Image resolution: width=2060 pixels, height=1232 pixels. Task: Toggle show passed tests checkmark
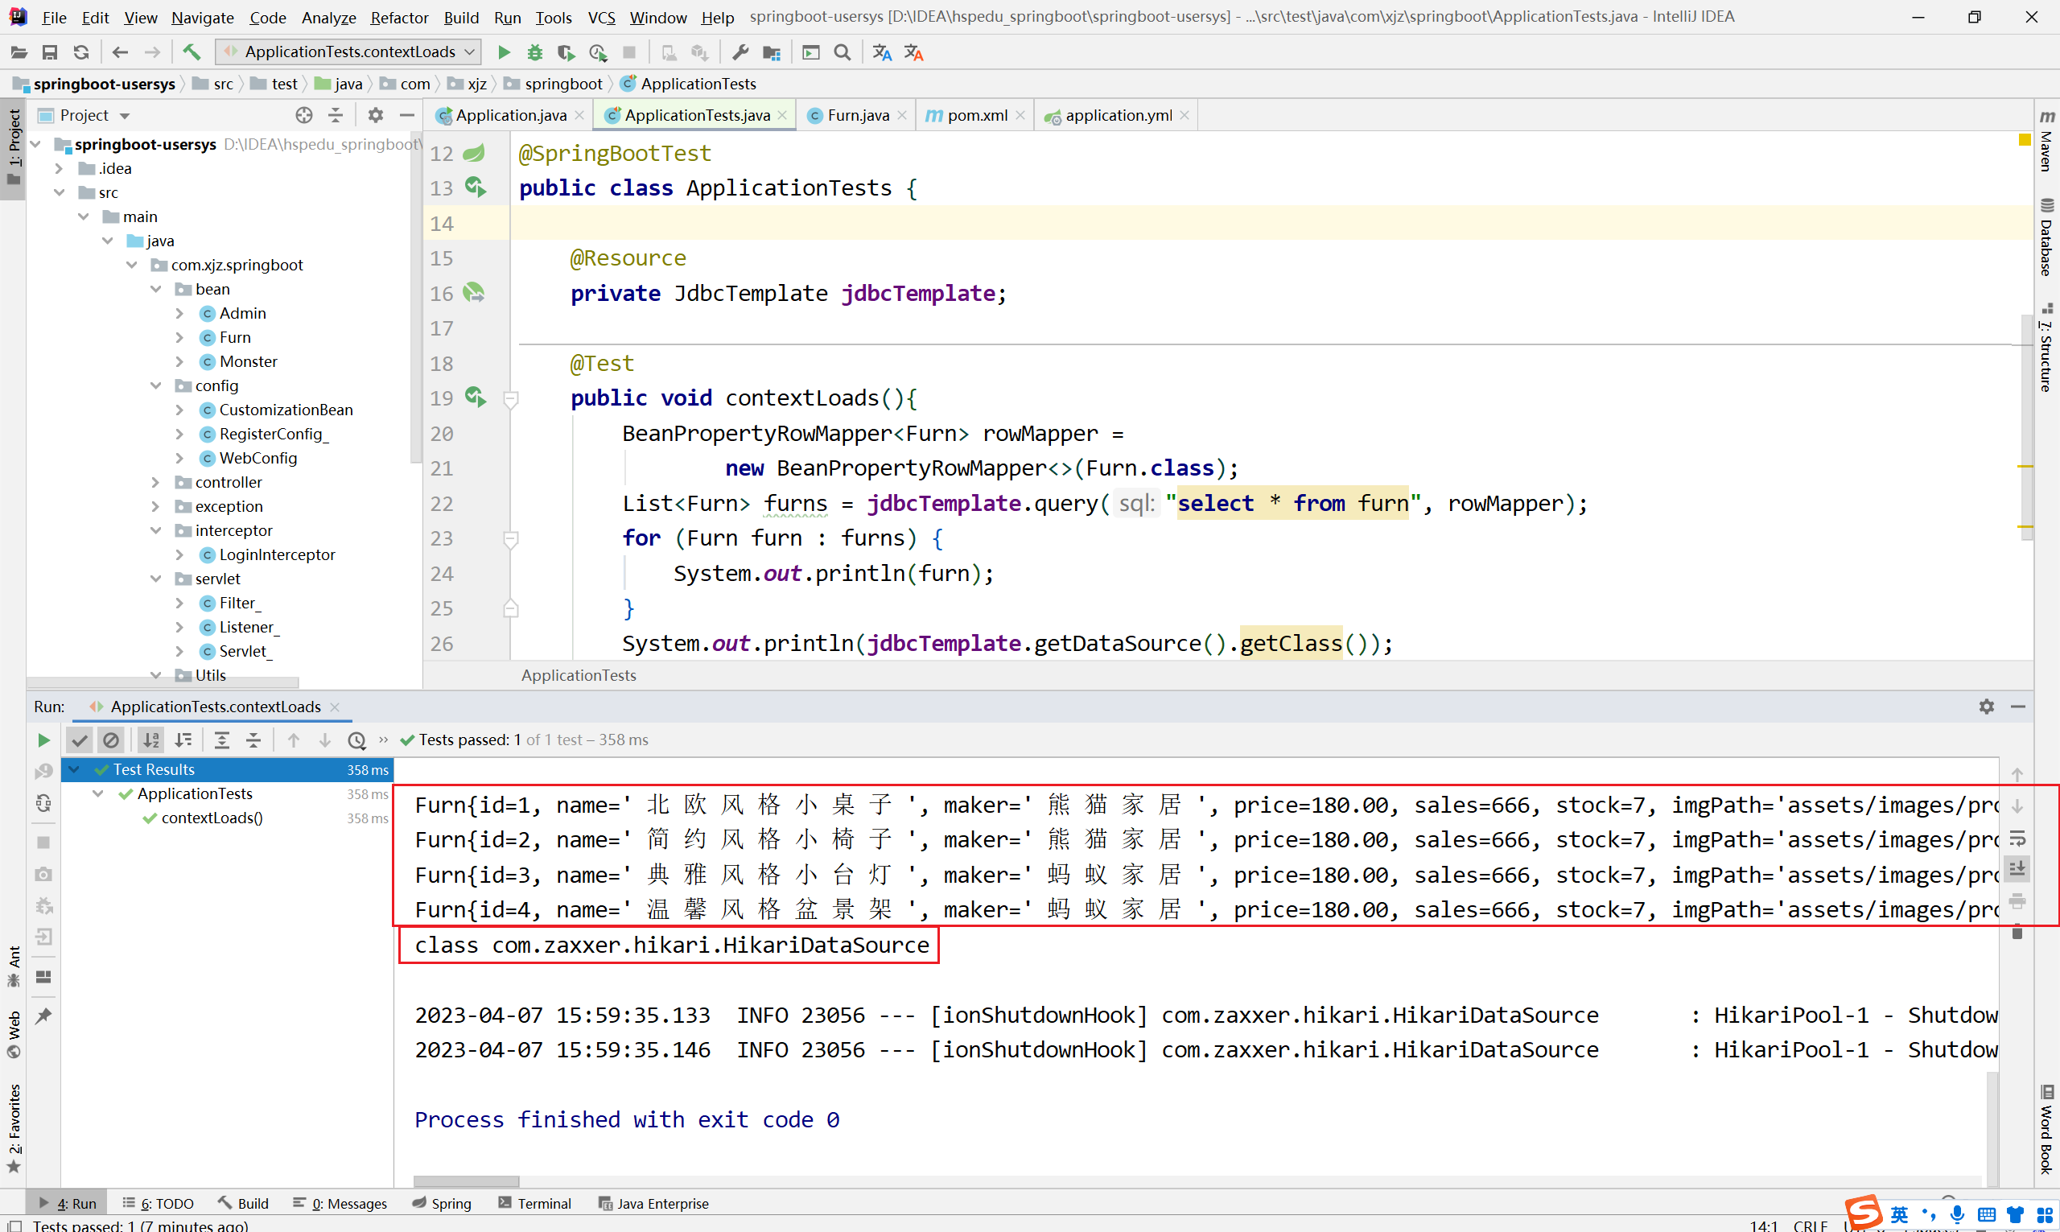80,740
